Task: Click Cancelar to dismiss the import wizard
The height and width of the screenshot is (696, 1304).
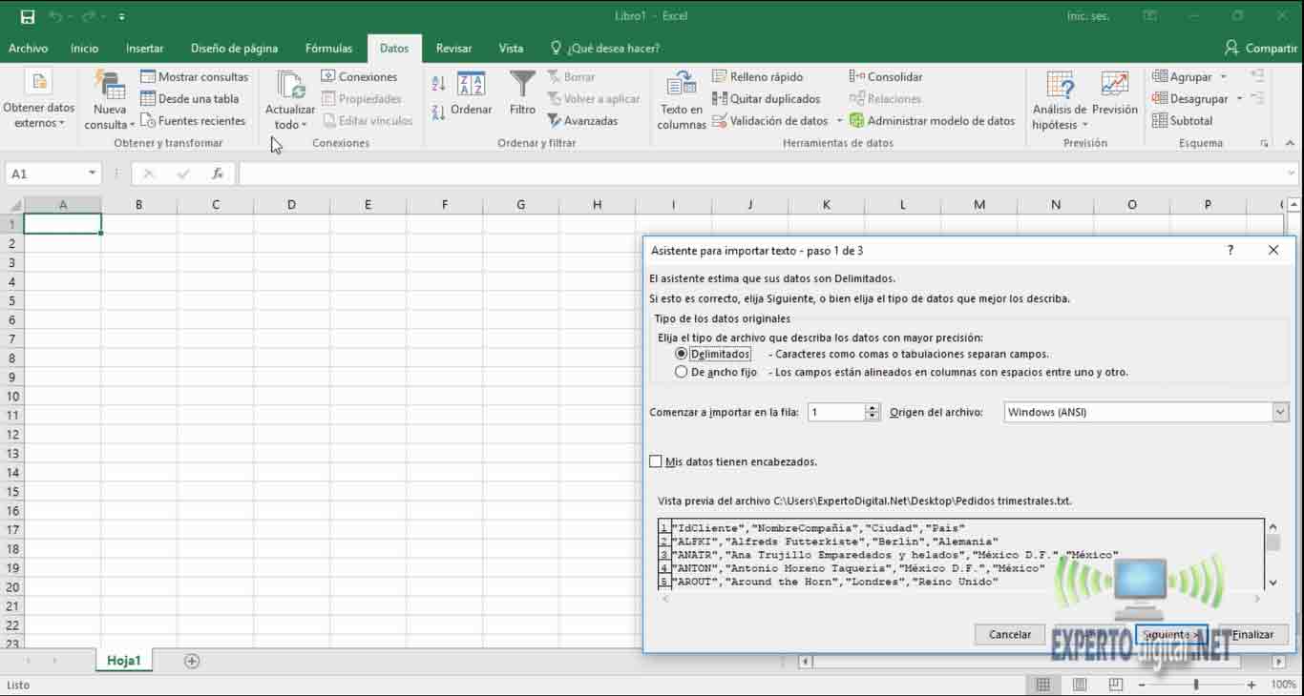Action: 1009,634
